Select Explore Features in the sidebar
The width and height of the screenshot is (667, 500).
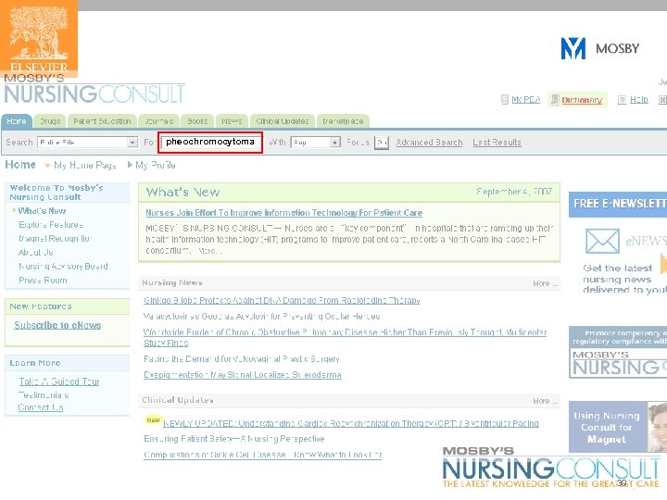(51, 224)
